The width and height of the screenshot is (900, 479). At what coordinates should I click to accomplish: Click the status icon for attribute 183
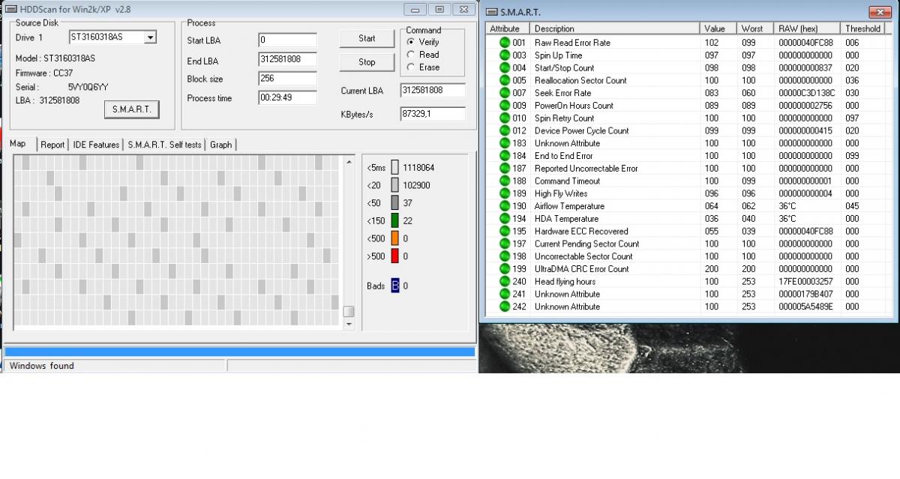503,143
